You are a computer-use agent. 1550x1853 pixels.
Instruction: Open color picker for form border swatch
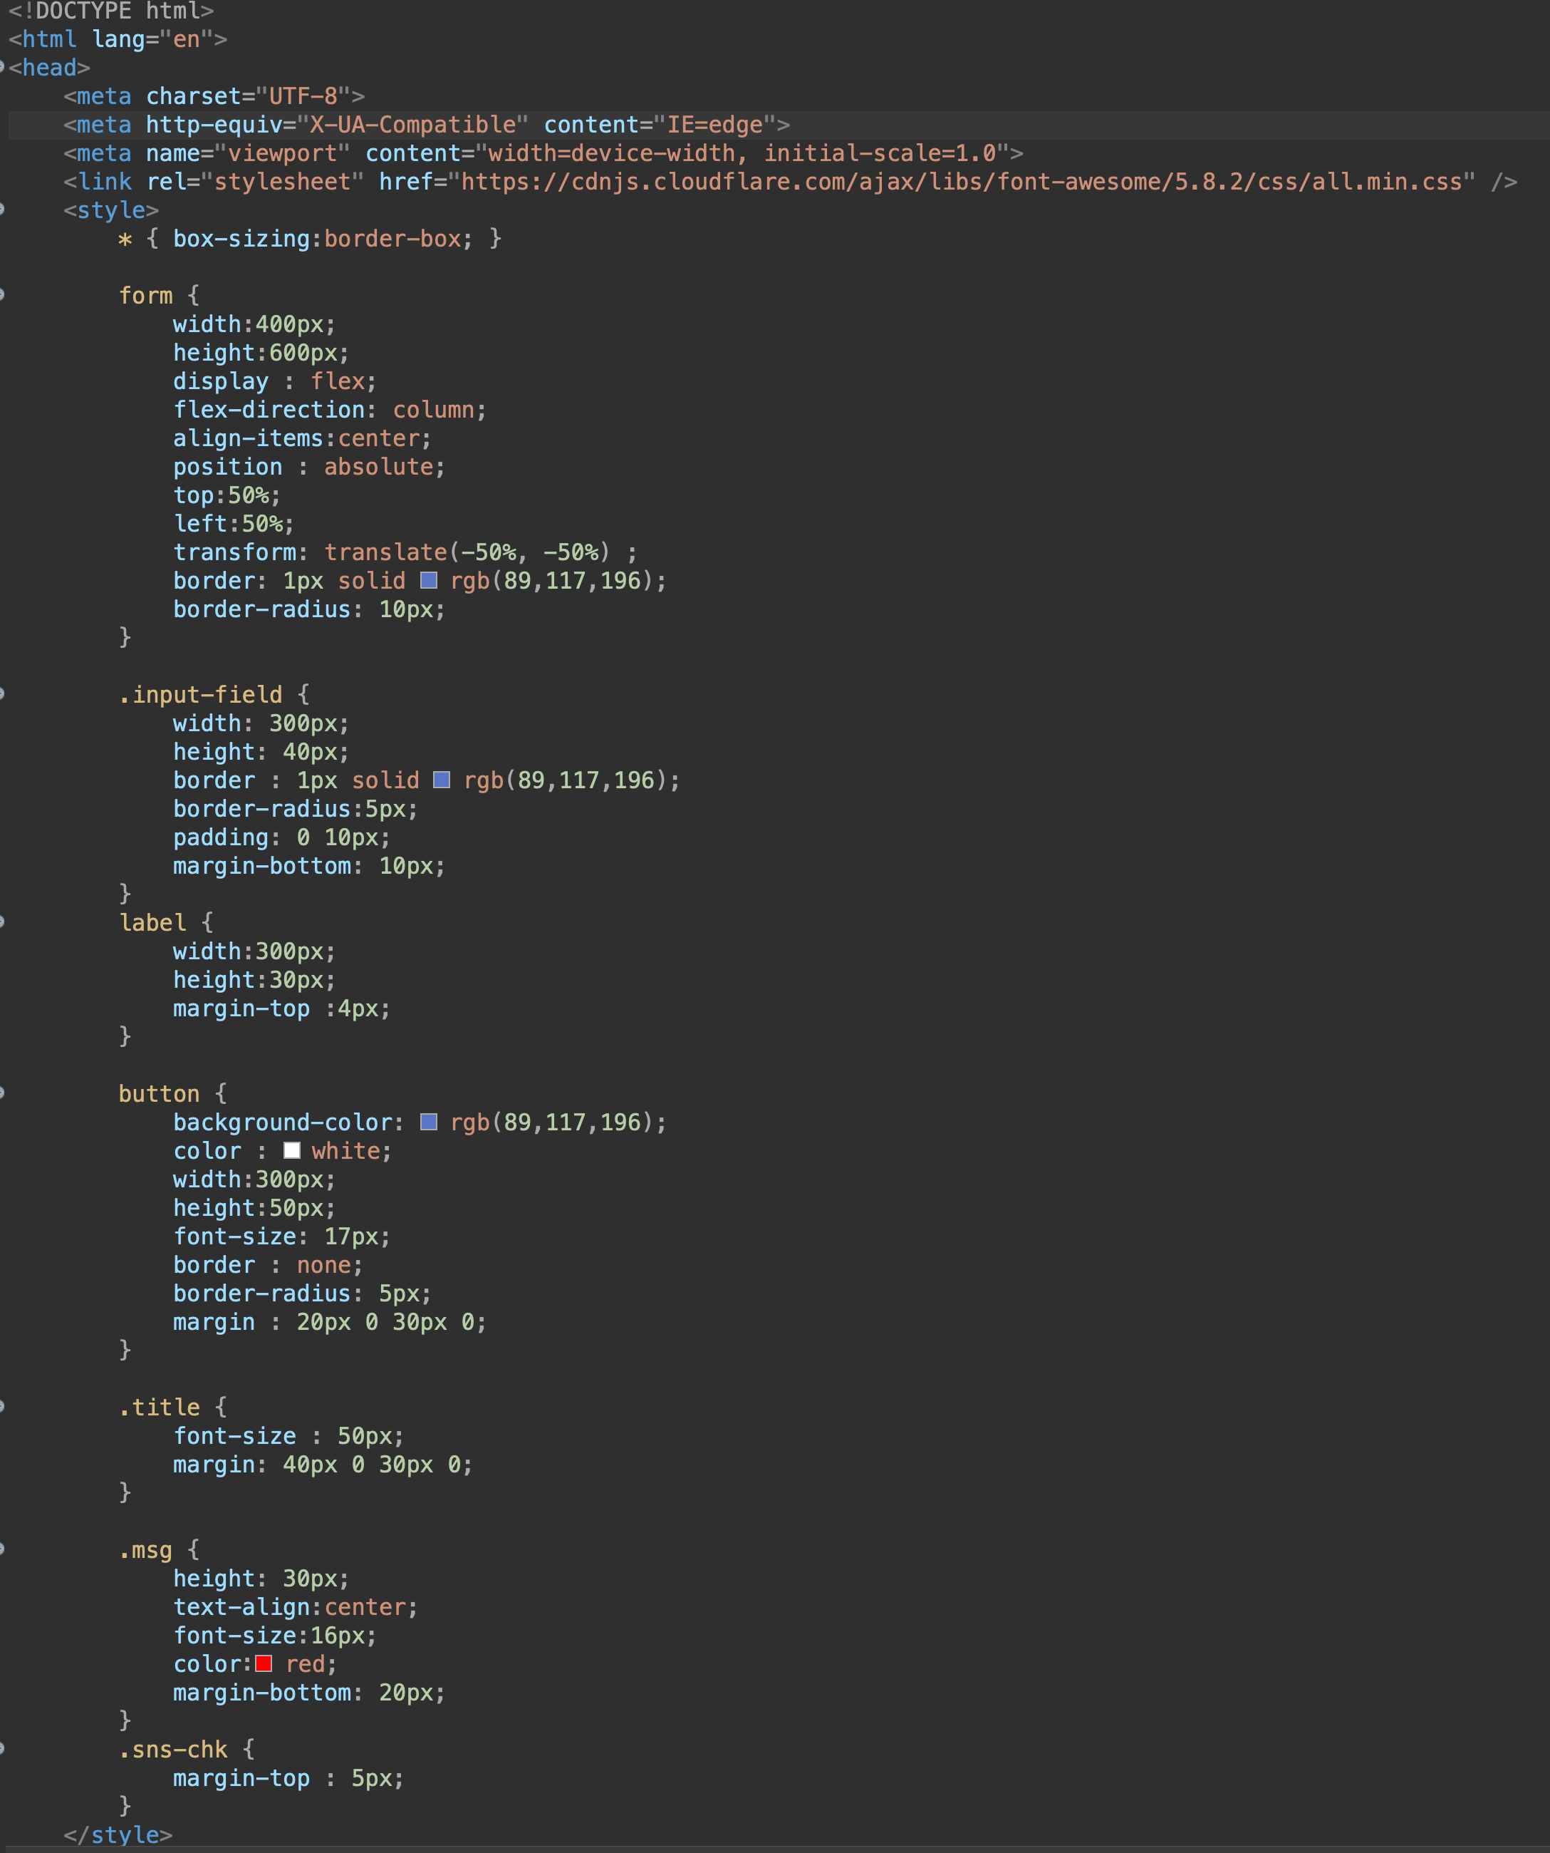(x=429, y=579)
